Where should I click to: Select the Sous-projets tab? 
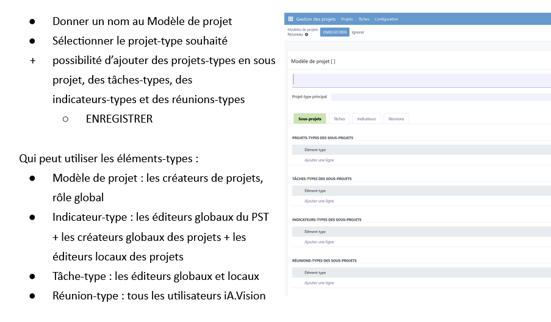[x=310, y=119]
